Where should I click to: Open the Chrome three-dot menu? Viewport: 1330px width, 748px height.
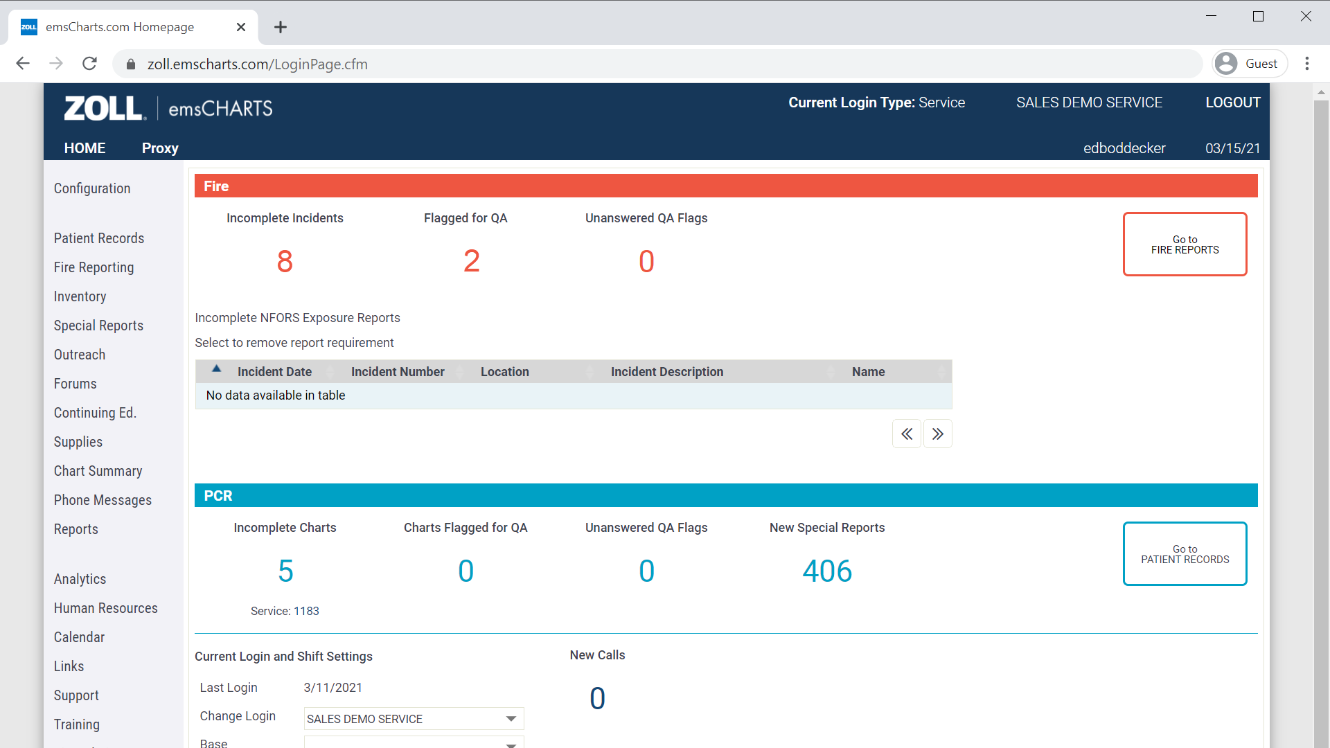1307,64
